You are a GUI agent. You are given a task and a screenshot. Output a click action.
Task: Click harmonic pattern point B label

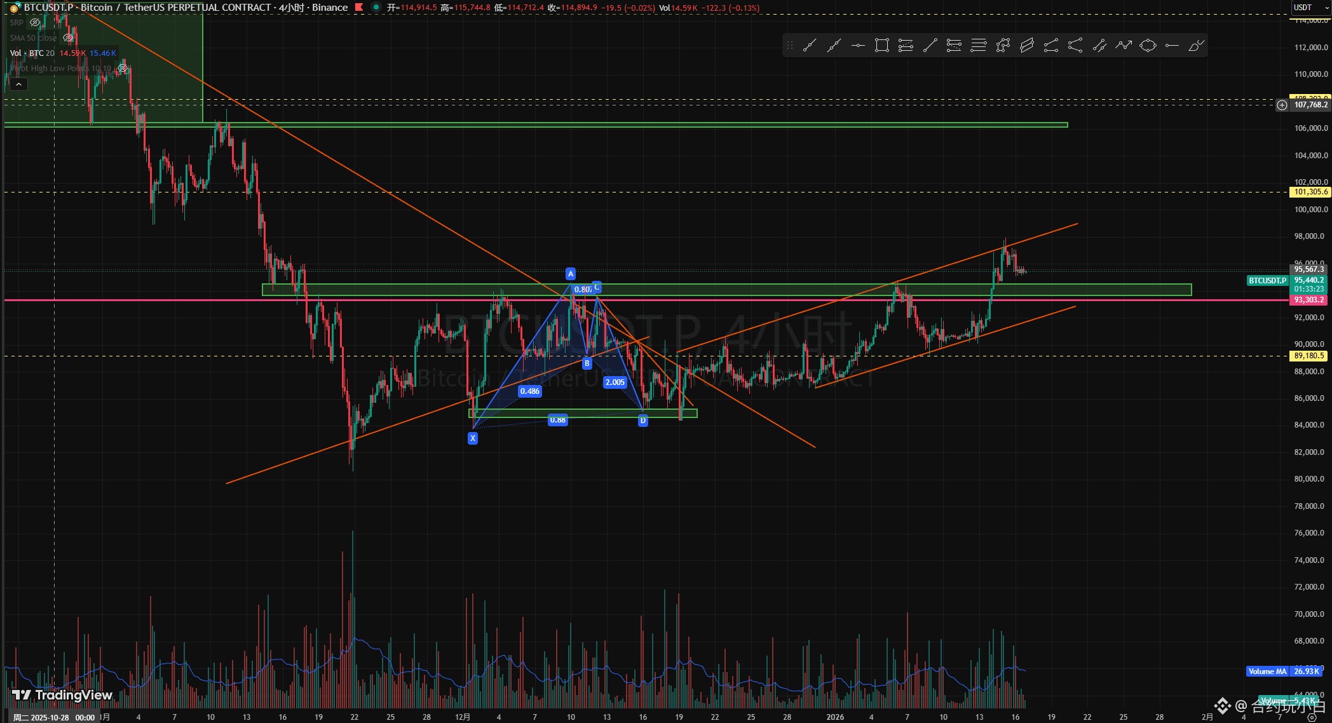pyautogui.click(x=587, y=363)
